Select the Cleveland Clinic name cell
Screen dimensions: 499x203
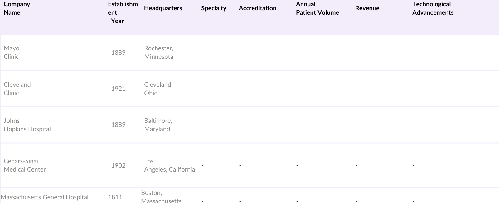click(x=17, y=89)
